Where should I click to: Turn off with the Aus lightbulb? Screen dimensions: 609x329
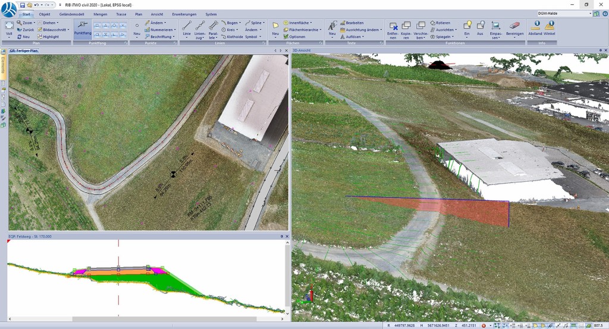click(480, 27)
